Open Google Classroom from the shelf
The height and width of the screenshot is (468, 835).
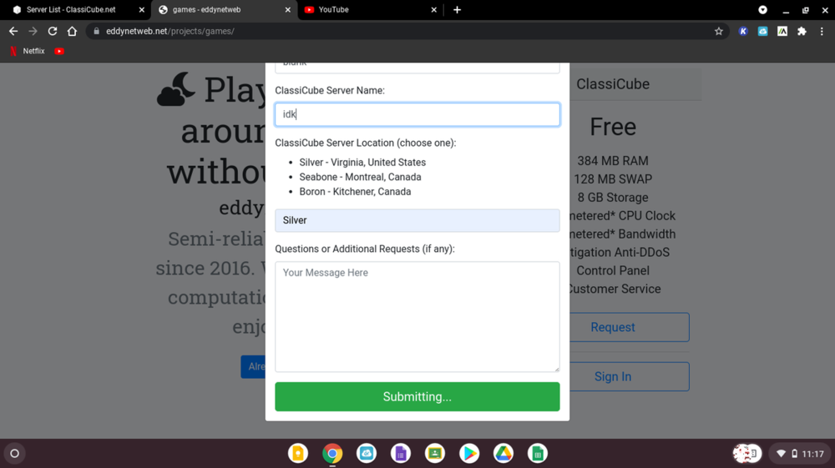coord(435,454)
